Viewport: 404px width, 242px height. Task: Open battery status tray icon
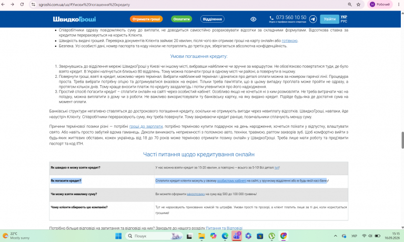click(x=378, y=236)
